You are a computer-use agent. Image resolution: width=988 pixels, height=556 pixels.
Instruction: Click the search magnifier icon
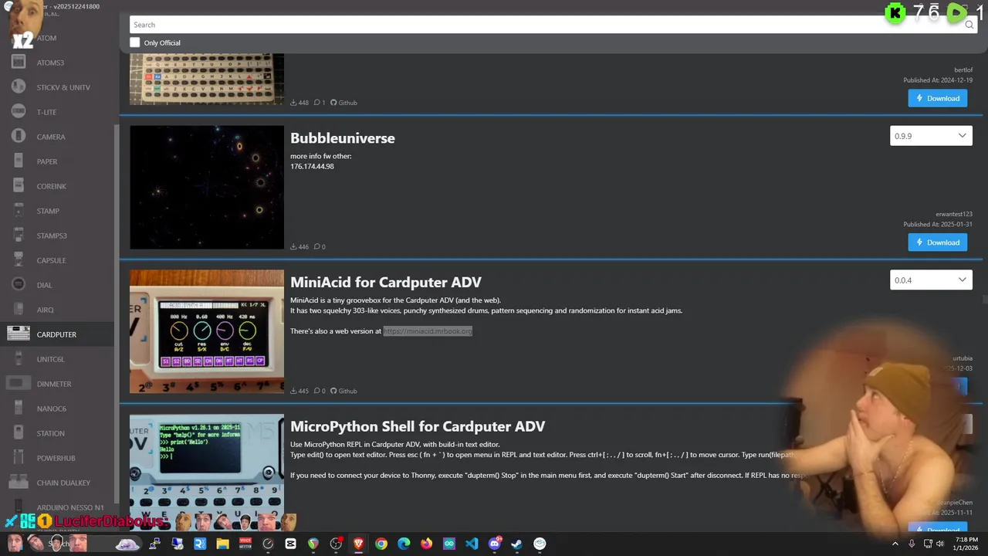click(969, 25)
